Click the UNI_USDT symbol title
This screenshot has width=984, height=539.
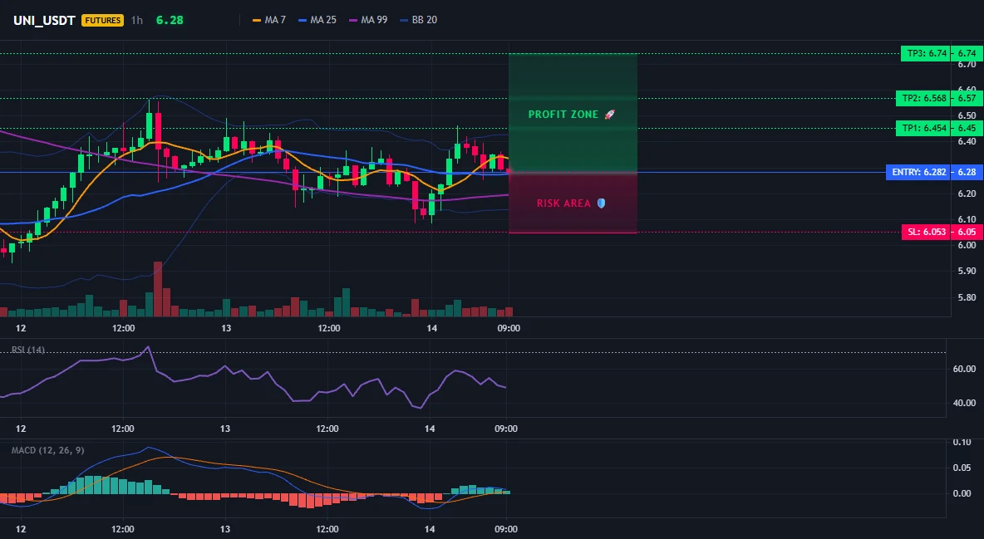click(x=45, y=20)
